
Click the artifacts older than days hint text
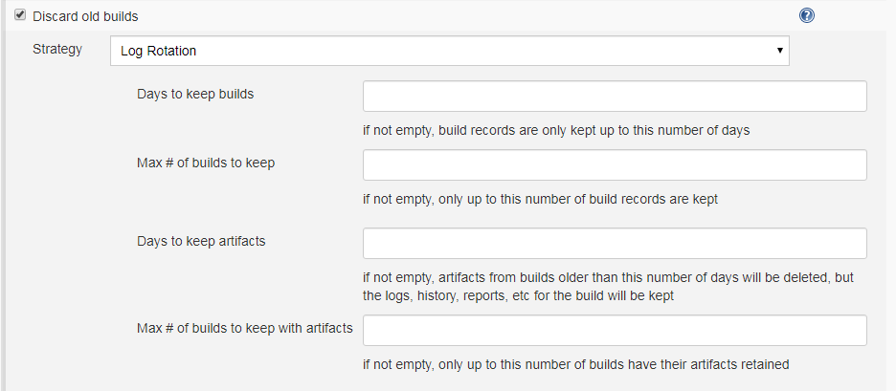(x=608, y=277)
